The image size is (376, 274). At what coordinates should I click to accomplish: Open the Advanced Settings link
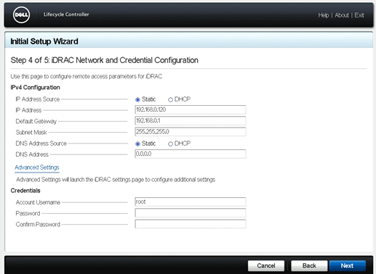coord(37,167)
